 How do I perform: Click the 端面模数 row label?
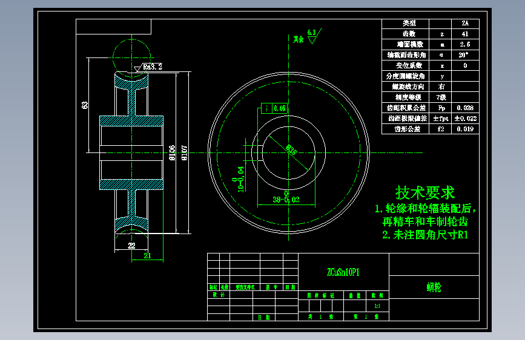410,45
